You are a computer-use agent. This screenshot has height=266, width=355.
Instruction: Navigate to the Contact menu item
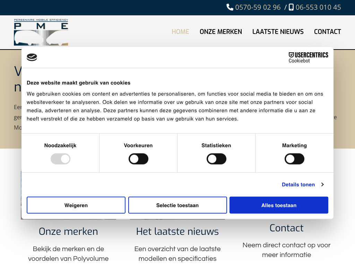coord(328,32)
